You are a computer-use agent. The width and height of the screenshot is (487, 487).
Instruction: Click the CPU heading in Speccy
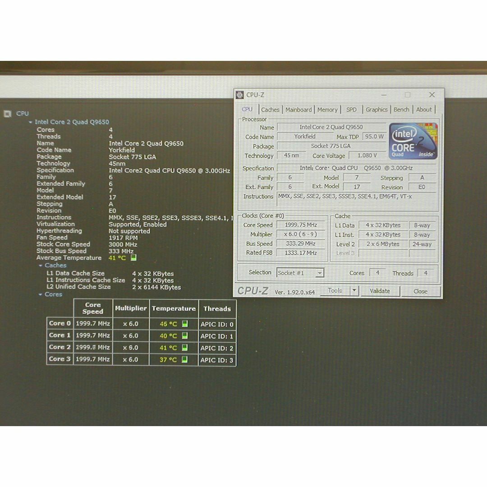click(x=23, y=114)
